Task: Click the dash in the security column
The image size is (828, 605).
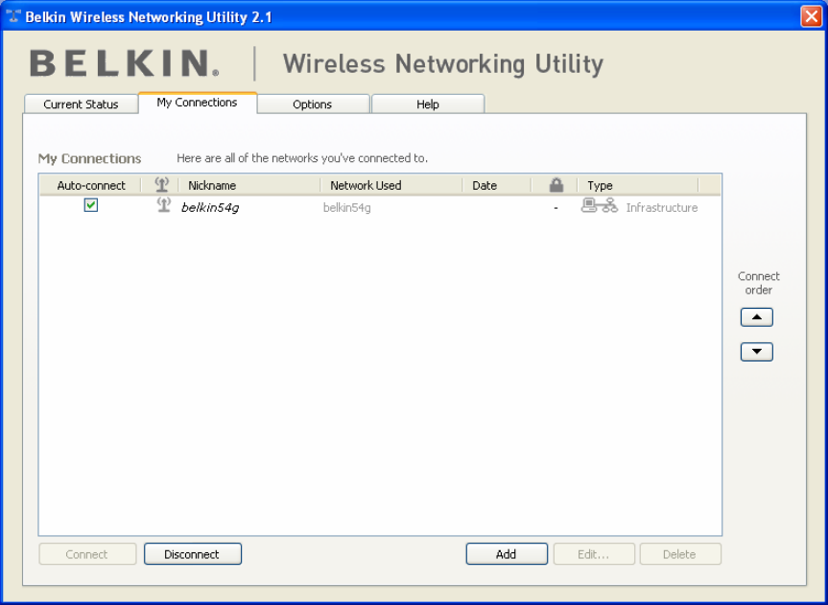Action: click(x=556, y=207)
